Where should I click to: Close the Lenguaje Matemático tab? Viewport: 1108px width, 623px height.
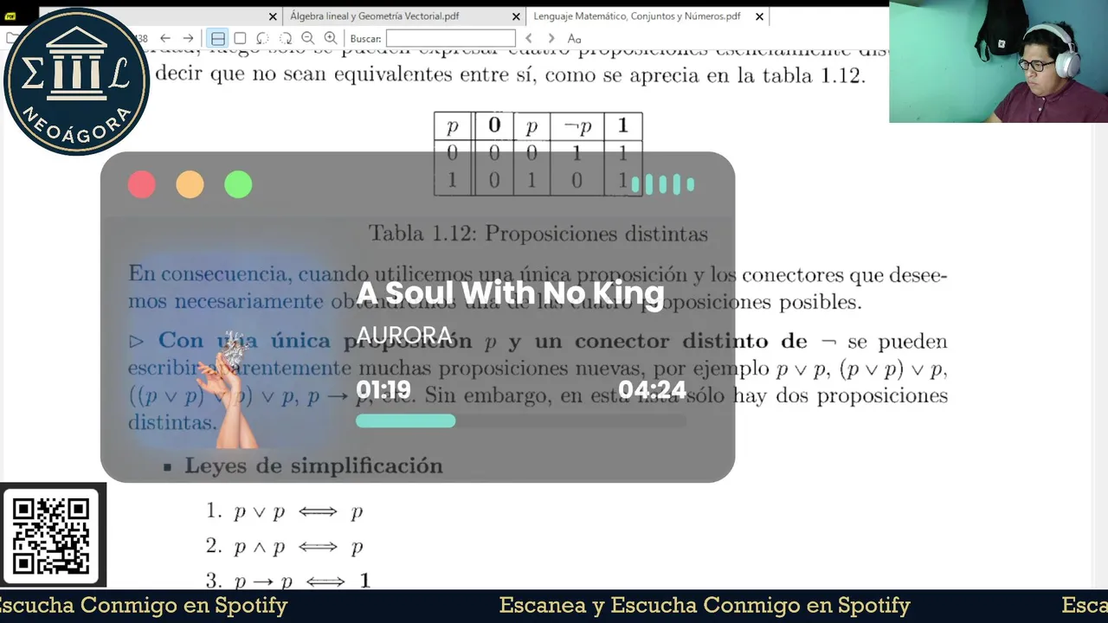pyautogui.click(x=759, y=16)
